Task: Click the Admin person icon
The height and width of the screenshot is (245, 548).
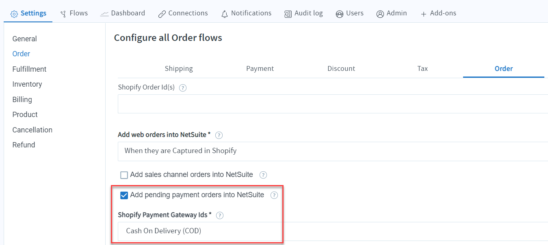Action: 380,14
